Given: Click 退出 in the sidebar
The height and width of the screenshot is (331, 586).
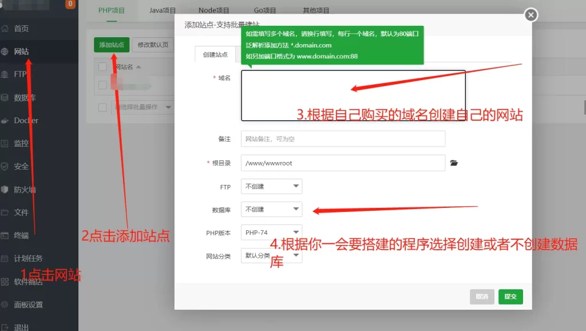Looking at the screenshot, I should 21,327.
